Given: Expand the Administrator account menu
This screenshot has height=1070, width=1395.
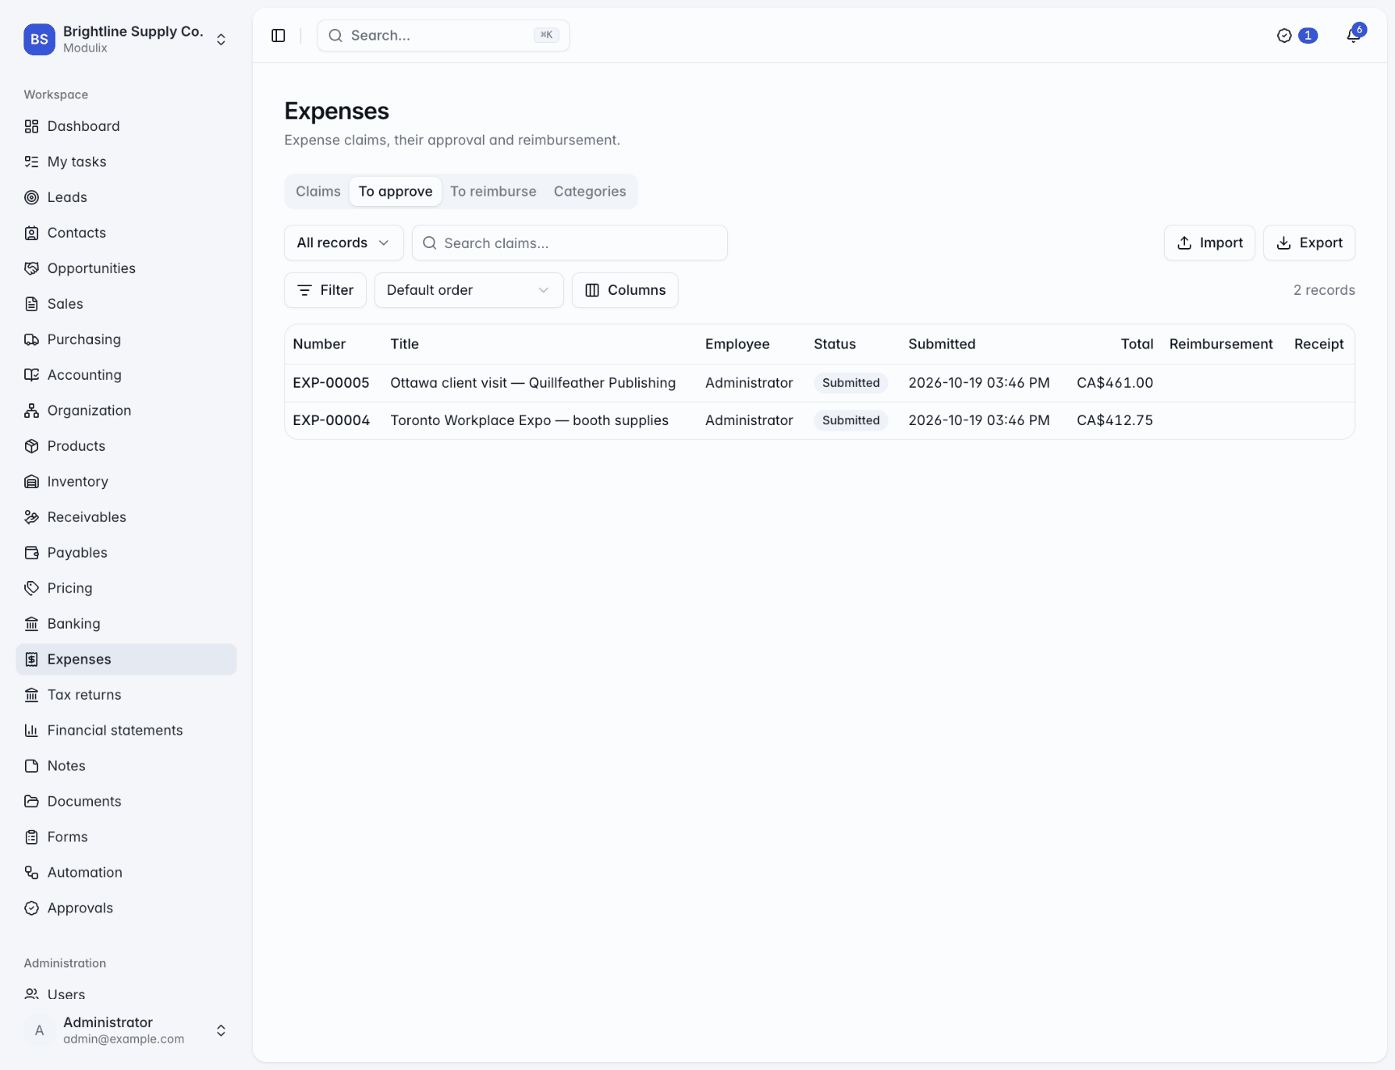Looking at the screenshot, I should (x=126, y=1030).
